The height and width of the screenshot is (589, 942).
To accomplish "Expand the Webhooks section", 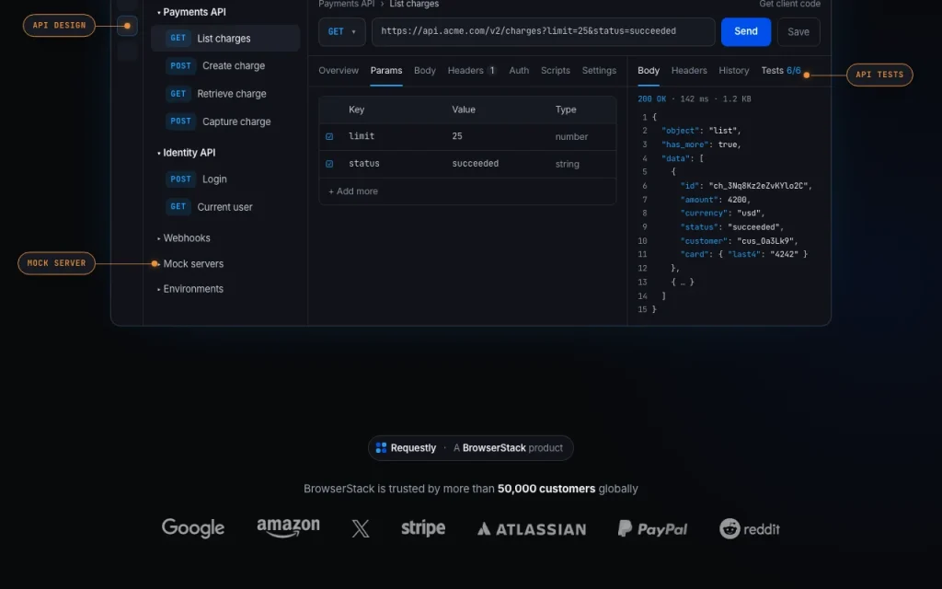I will coord(184,238).
